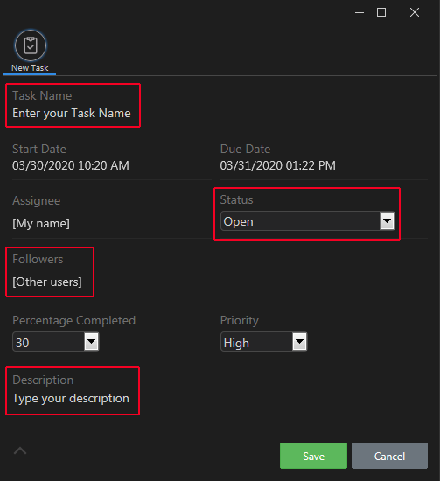Save the new task
This screenshot has height=481, width=440.
pos(313,456)
